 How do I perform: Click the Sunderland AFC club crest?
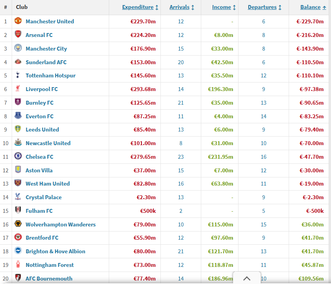(x=18, y=61)
